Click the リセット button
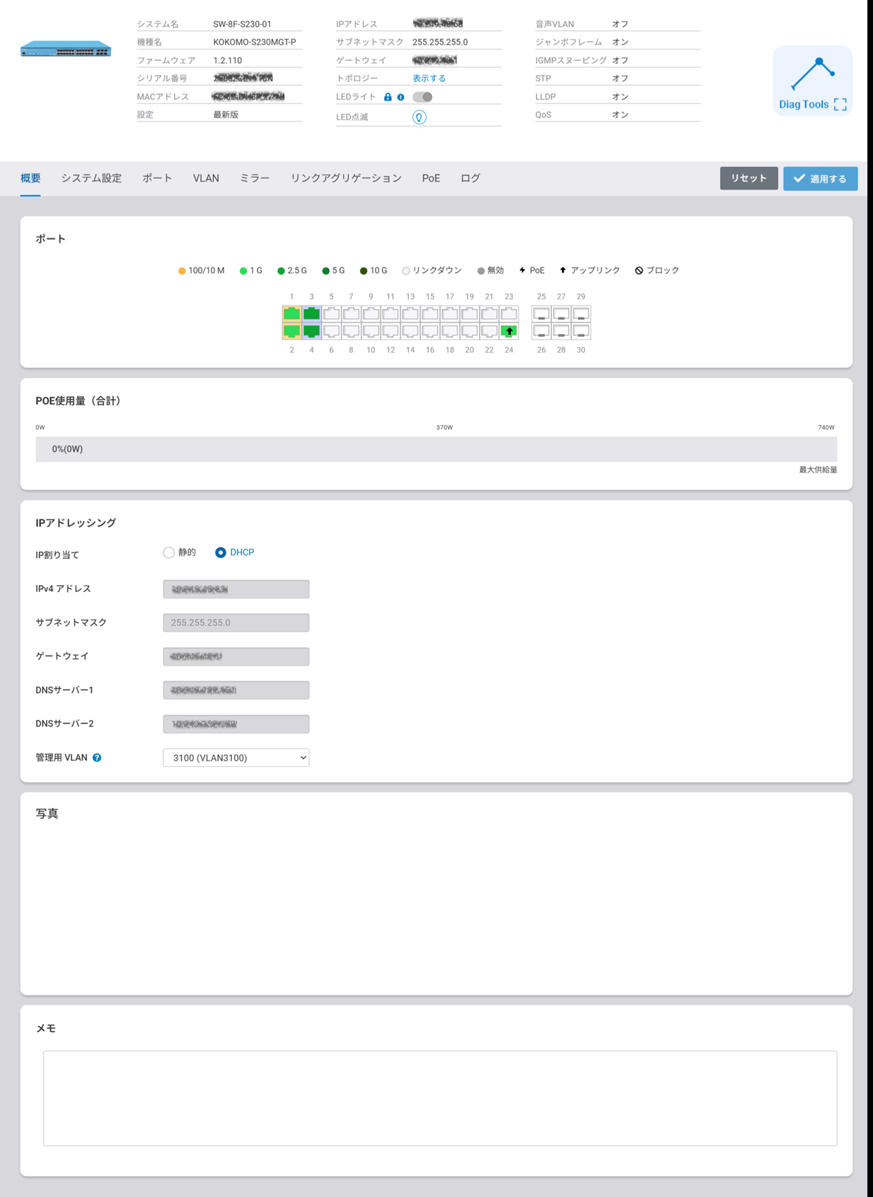Viewport: 873px width, 1197px height. click(x=748, y=178)
